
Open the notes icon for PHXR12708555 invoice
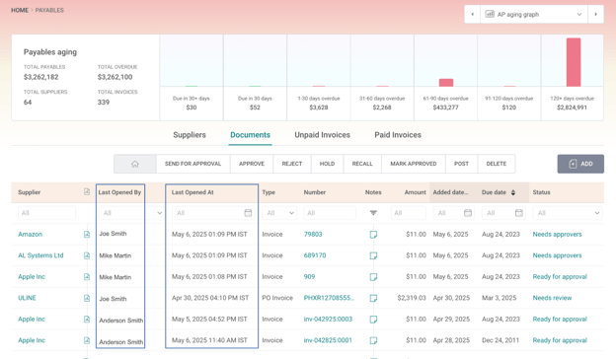coord(373,298)
